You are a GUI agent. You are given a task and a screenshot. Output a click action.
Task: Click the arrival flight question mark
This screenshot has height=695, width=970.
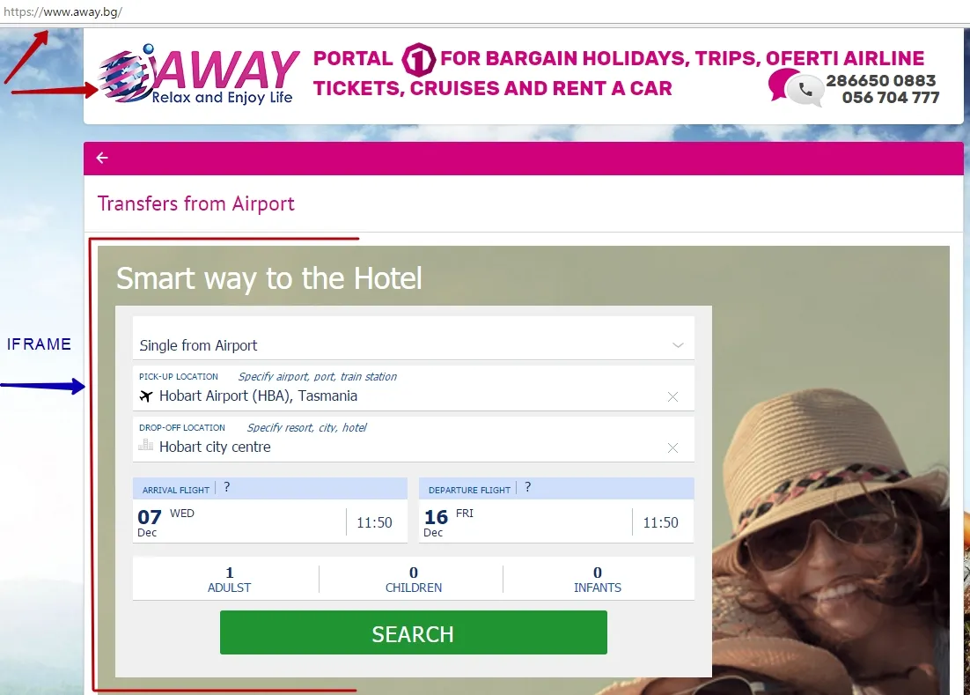(227, 488)
